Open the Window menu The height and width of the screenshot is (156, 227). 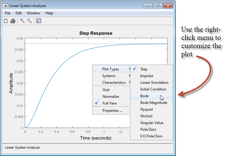tap(34, 13)
